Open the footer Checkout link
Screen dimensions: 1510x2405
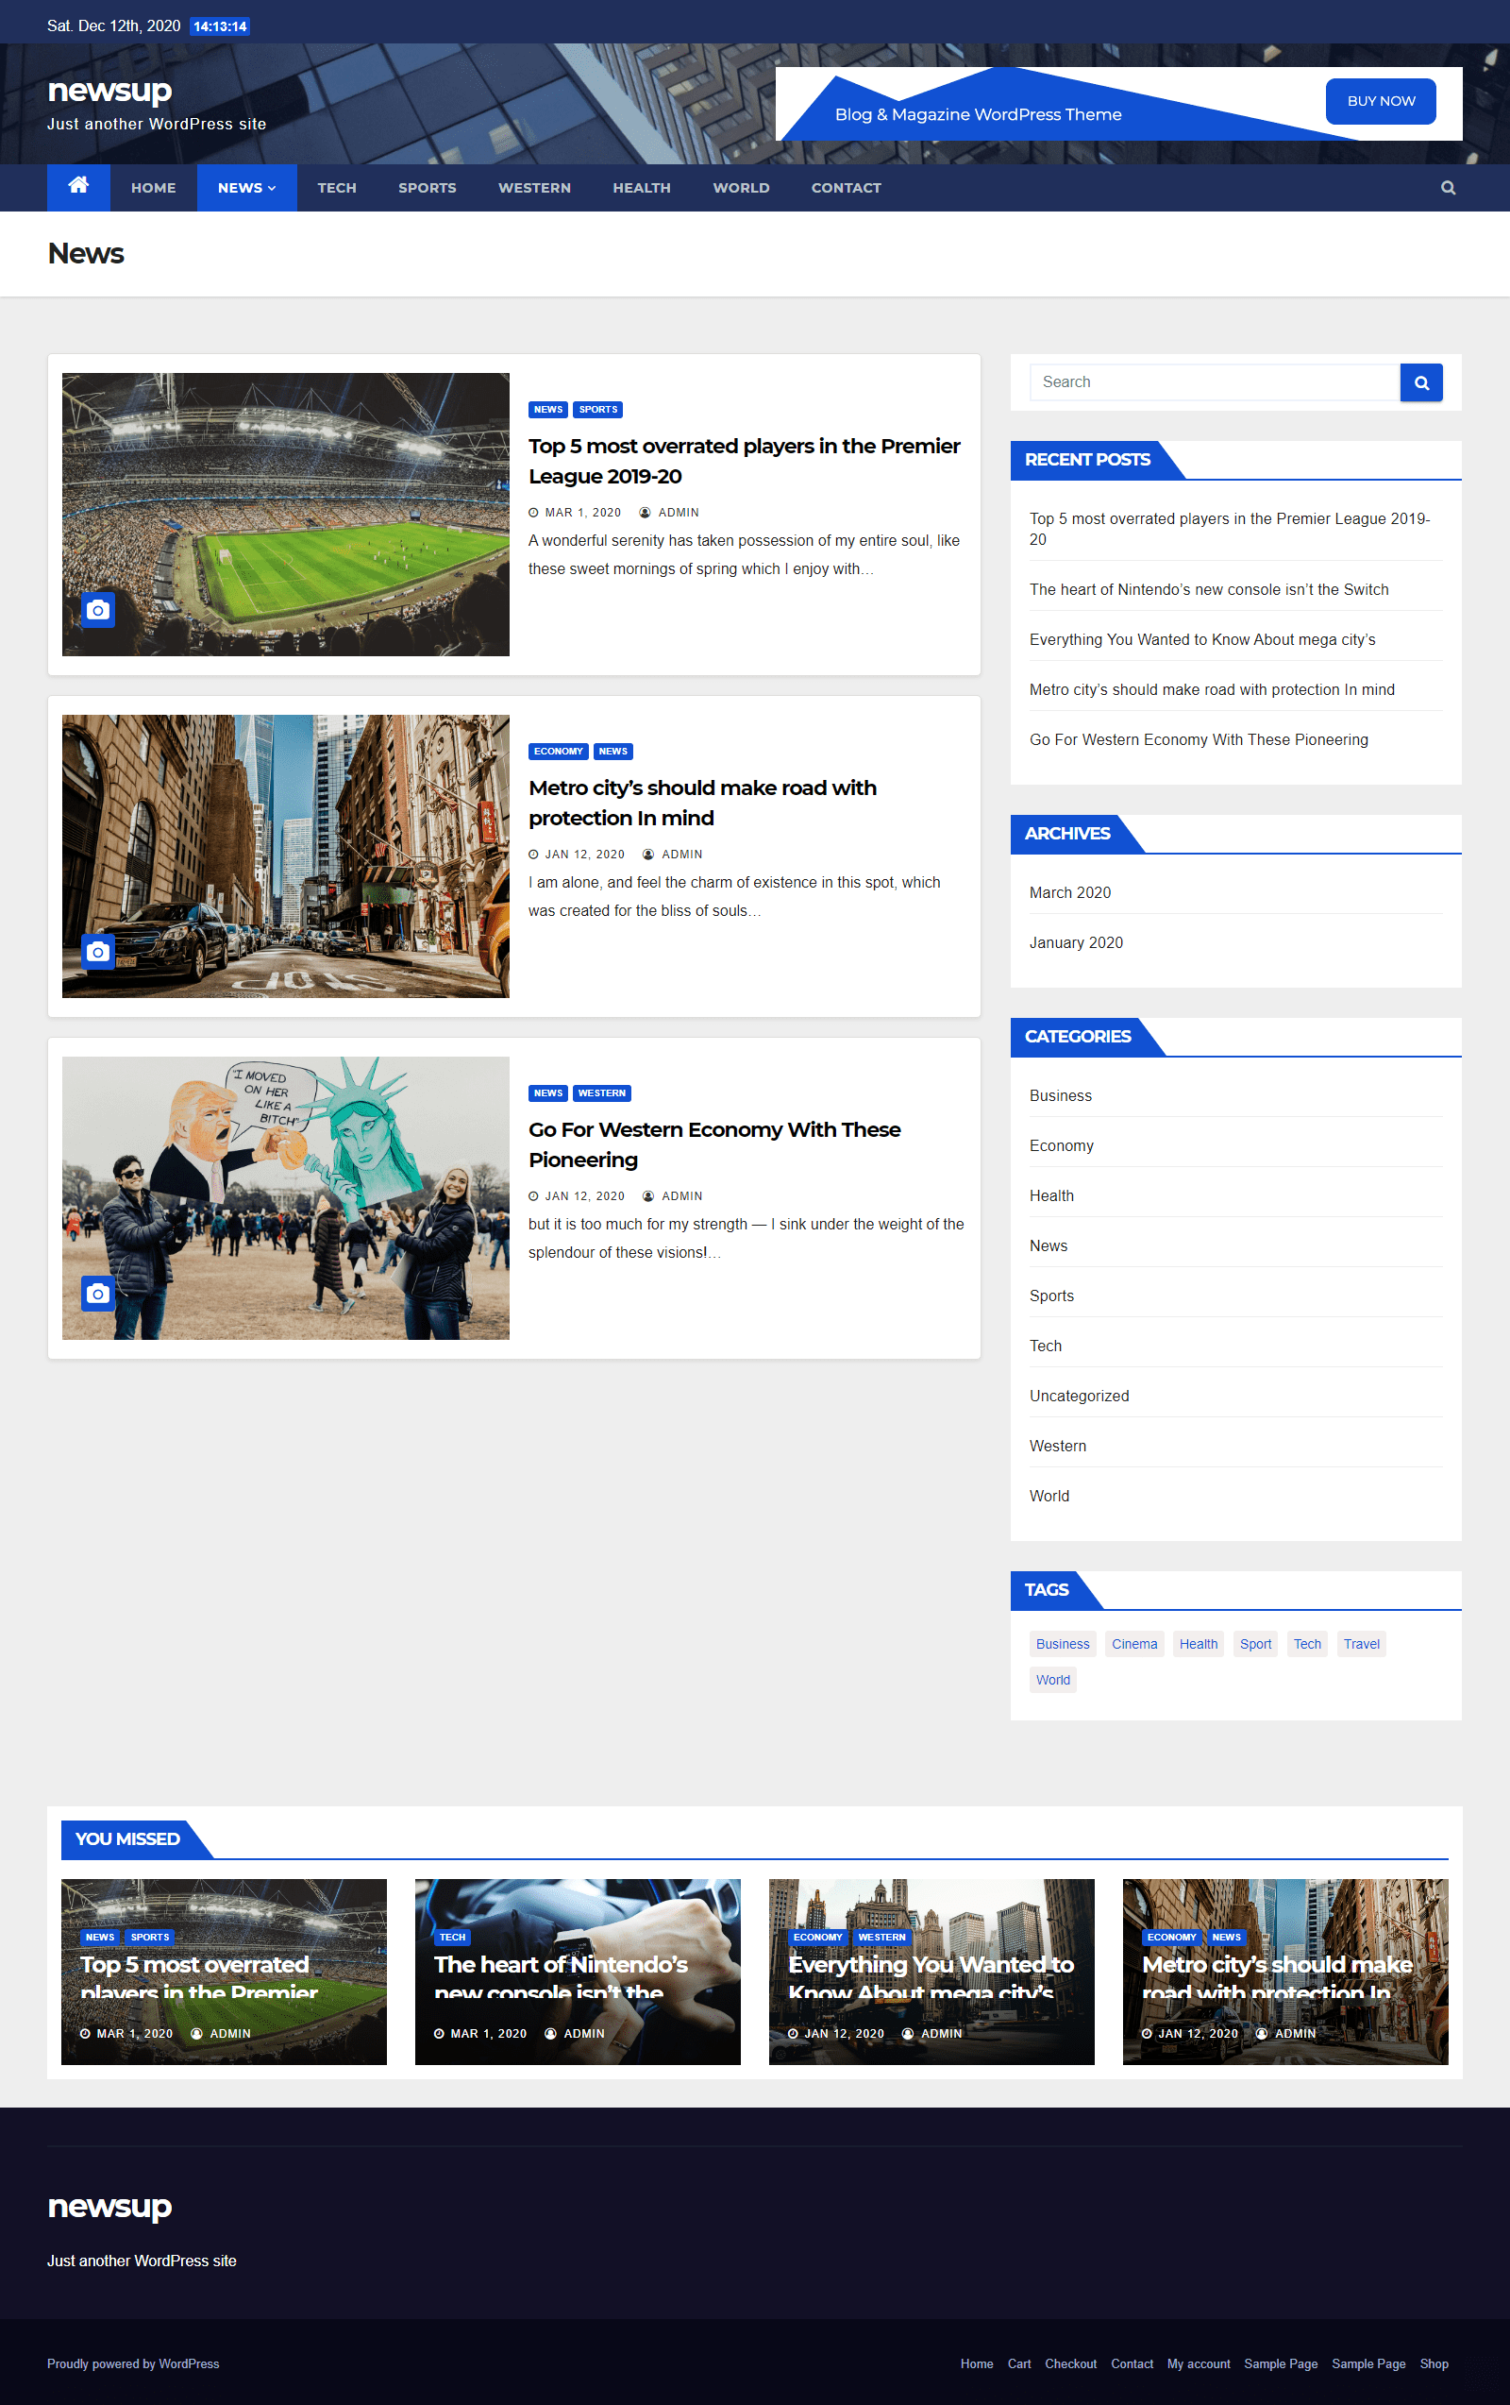tap(1070, 2363)
